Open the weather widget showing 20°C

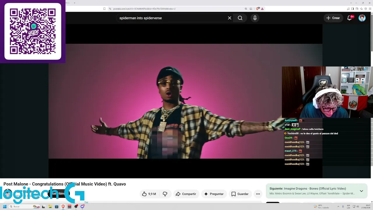pyautogui.click(x=321, y=206)
